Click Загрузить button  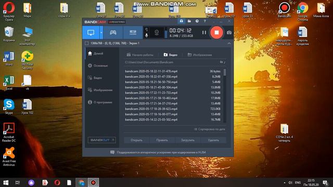[188, 140]
